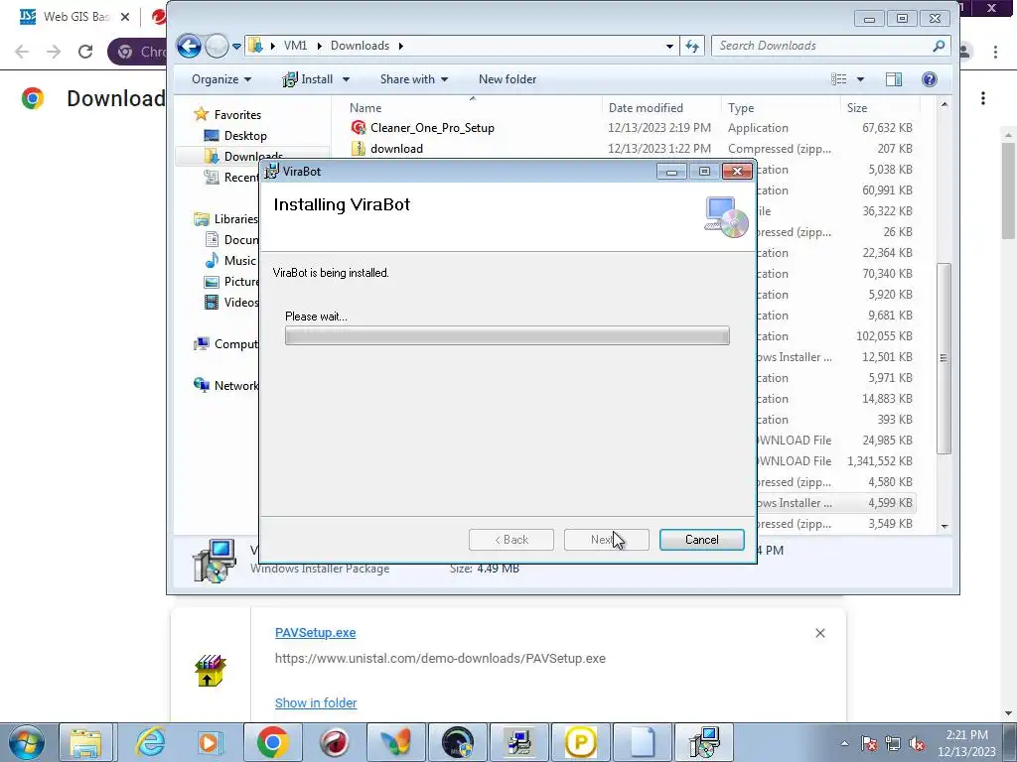This screenshot has height=762, width=1017.
Task: Open the speedometer shield taskbar app
Action: pos(457,742)
